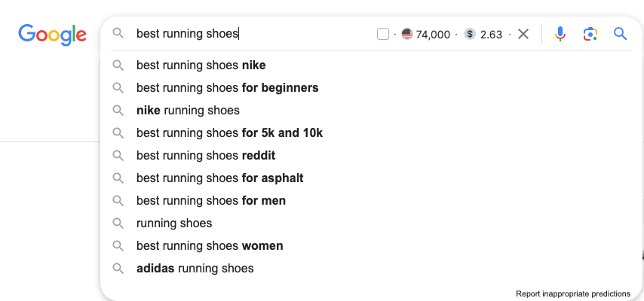Click magnifier icon beside 'for 5k and 10k'
This screenshot has width=644, height=301.
pyautogui.click(x=118, y=133)
